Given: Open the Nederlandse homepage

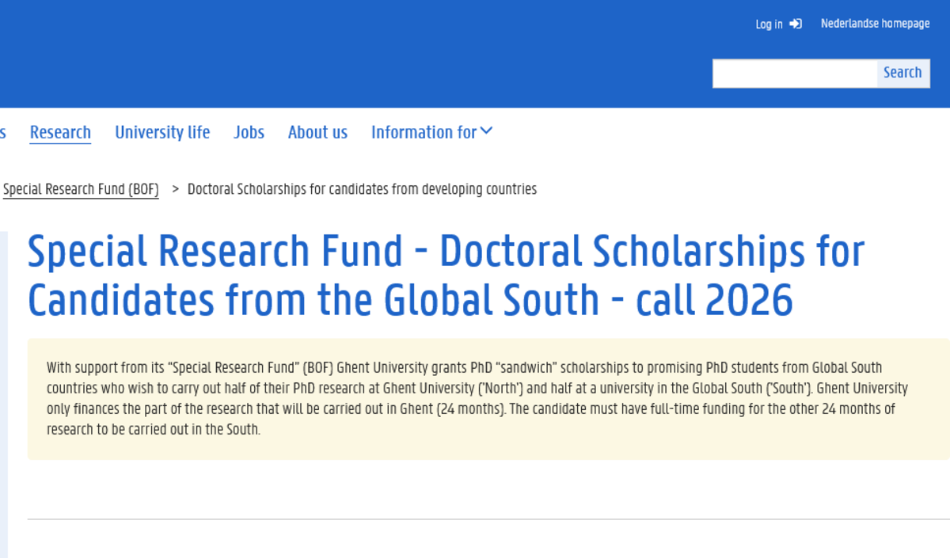Looking at the screenshot, I should tap(875, 23).
